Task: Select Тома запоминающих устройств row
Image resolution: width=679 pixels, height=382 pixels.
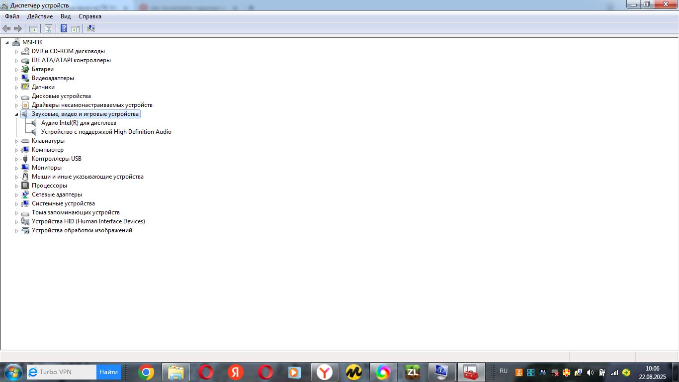Action: [76, 212]
